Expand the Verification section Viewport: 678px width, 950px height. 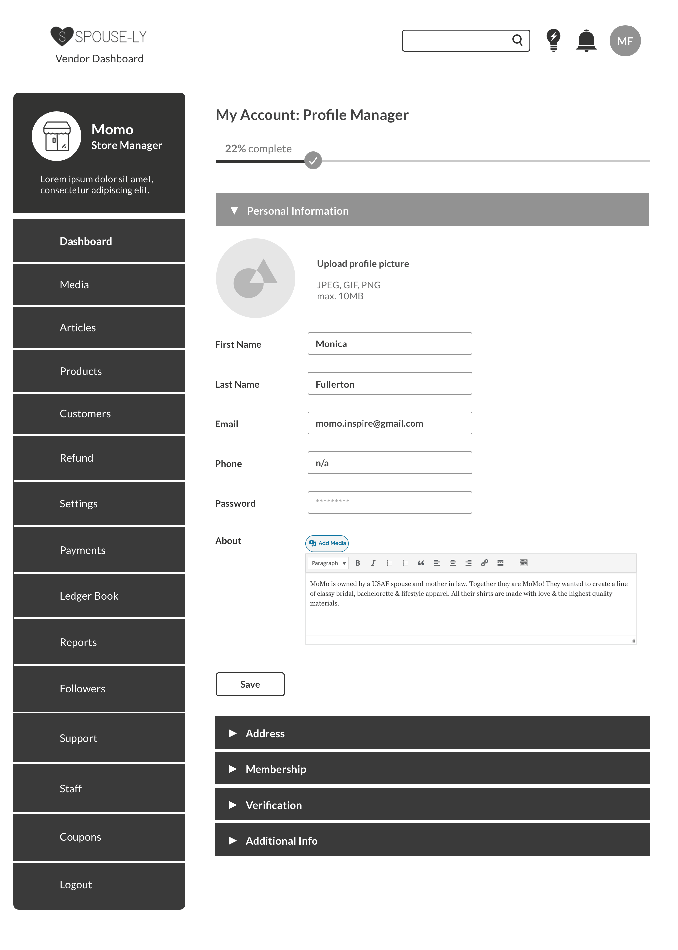pyautogui.click(x=432, y=804)
